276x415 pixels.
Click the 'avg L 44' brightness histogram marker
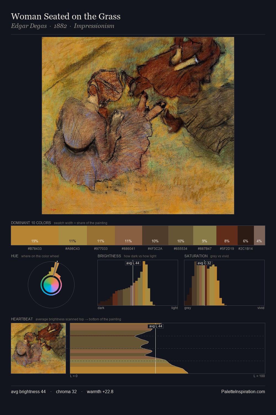click(x=133, y=263)
